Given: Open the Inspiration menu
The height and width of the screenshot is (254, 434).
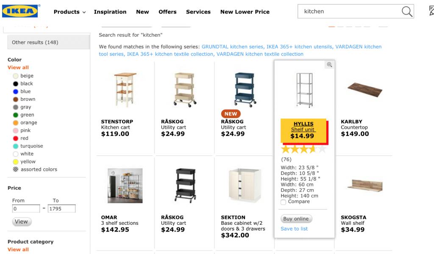Looking at the screenshot, I should pyautogui.click(x=110, y=12).
